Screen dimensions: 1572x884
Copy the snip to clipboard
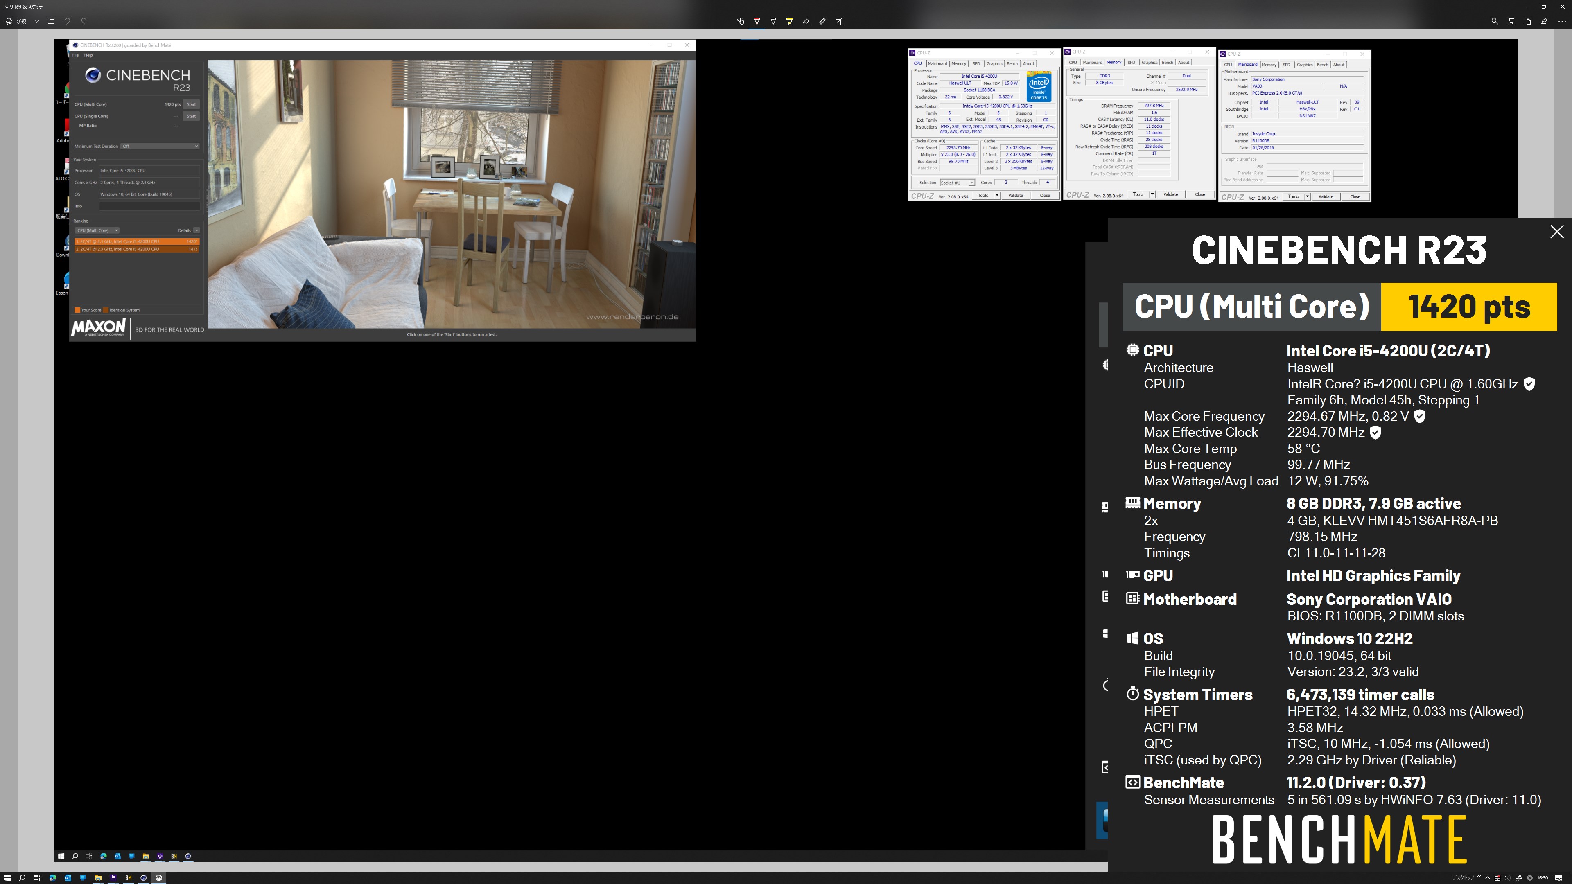(1527, 21)
